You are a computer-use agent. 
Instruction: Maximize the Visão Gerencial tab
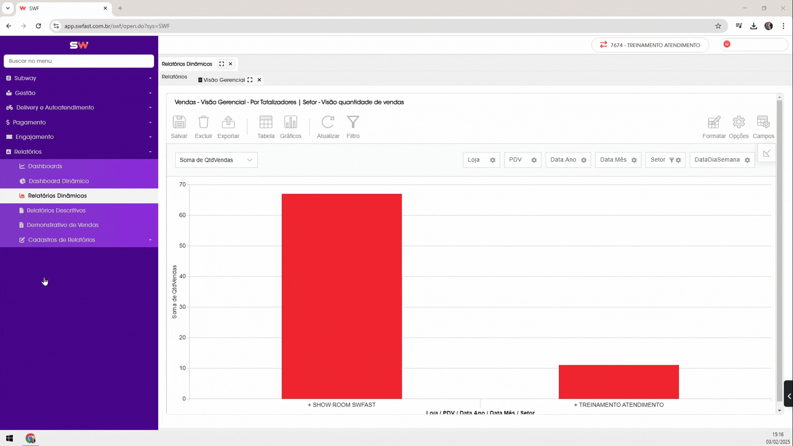pyautogui.click(x=250, y=80)
